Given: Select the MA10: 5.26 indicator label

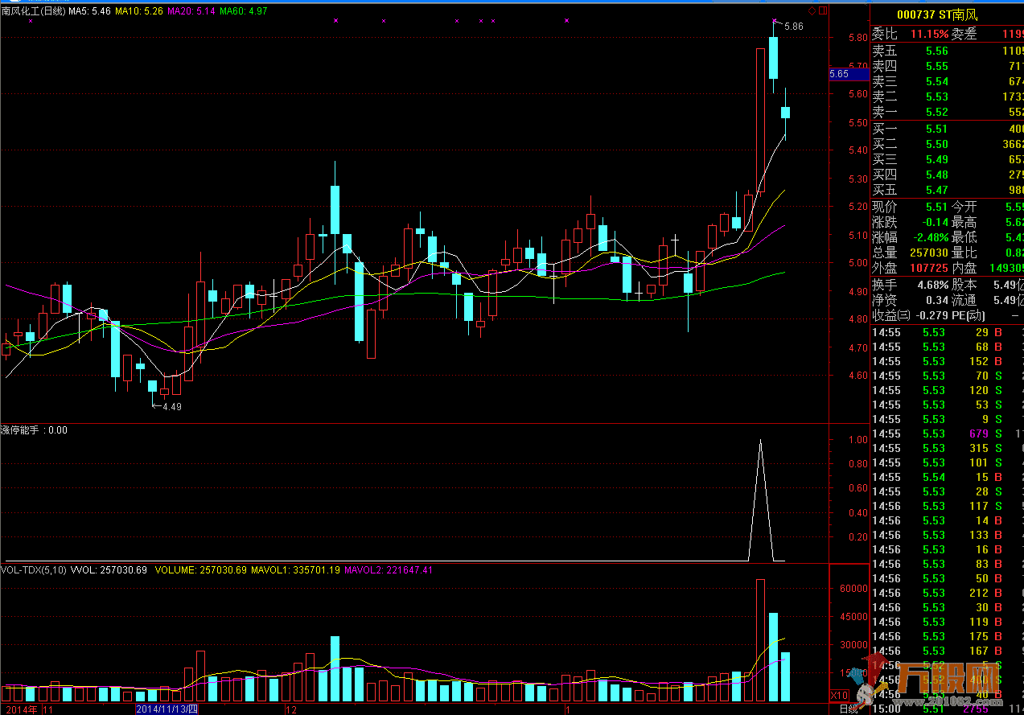Looking at the screenshot, I should point(139,11).
